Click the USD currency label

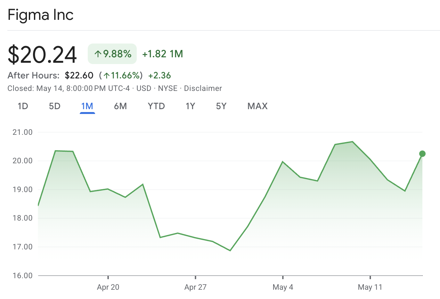144,88
